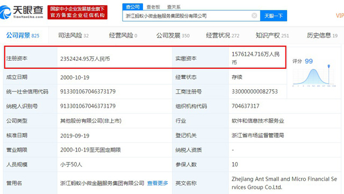Click the 组织机构代码 704637317
344x194 pixels.
[x=246, y=106]
